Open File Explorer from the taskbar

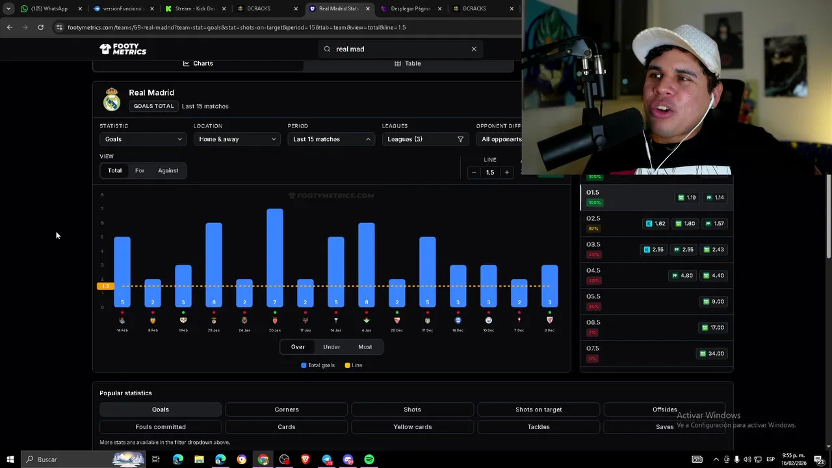click(199, 460)
